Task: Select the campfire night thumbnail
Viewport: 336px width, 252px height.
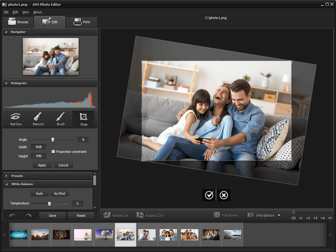Action: tap(61, 235)
